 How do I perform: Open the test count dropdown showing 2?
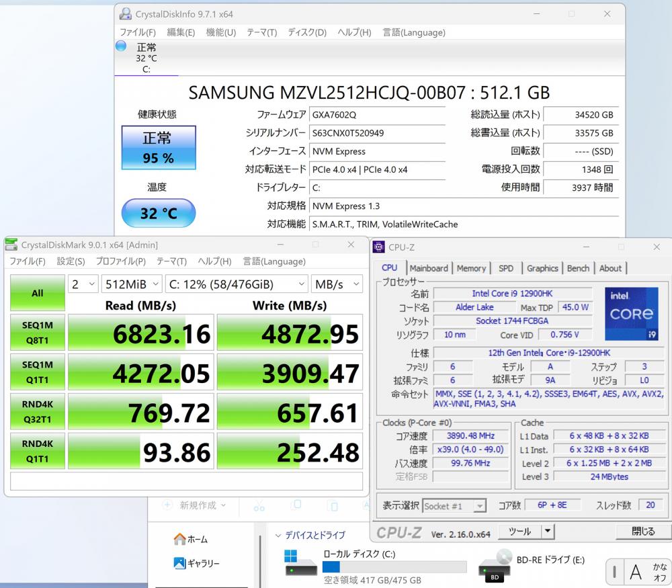pos(83,284)
